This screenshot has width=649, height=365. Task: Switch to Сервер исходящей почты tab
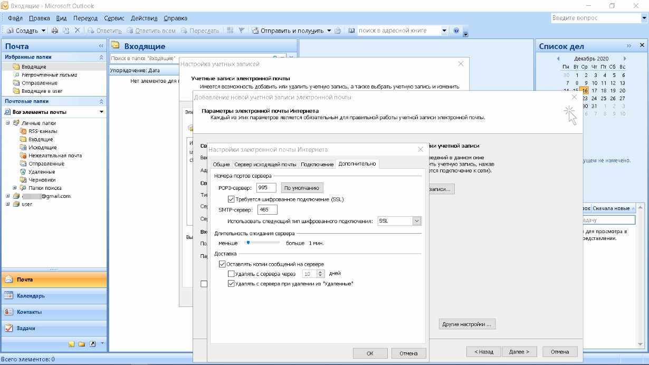coord(265,165)
